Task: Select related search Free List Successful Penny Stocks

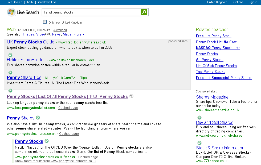Action: pos(224,78)
